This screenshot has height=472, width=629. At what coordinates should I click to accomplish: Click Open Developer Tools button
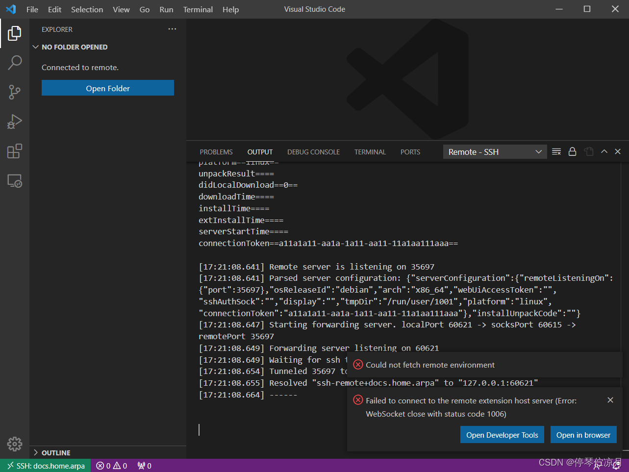502,435
